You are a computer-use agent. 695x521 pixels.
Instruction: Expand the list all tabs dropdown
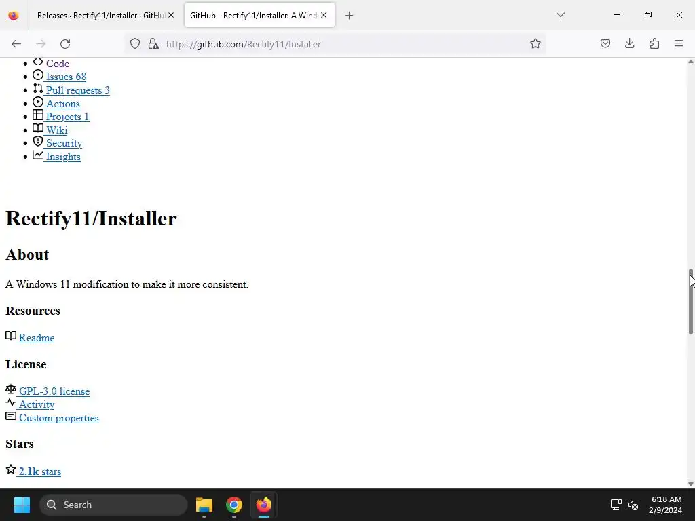pos(561,15)
